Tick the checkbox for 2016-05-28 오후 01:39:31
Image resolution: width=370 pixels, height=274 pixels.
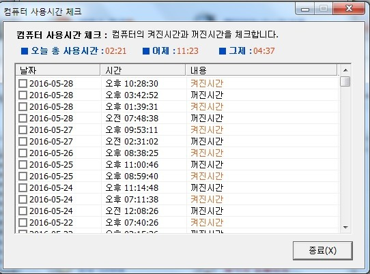pyautogui.click(x=23, y=106)
